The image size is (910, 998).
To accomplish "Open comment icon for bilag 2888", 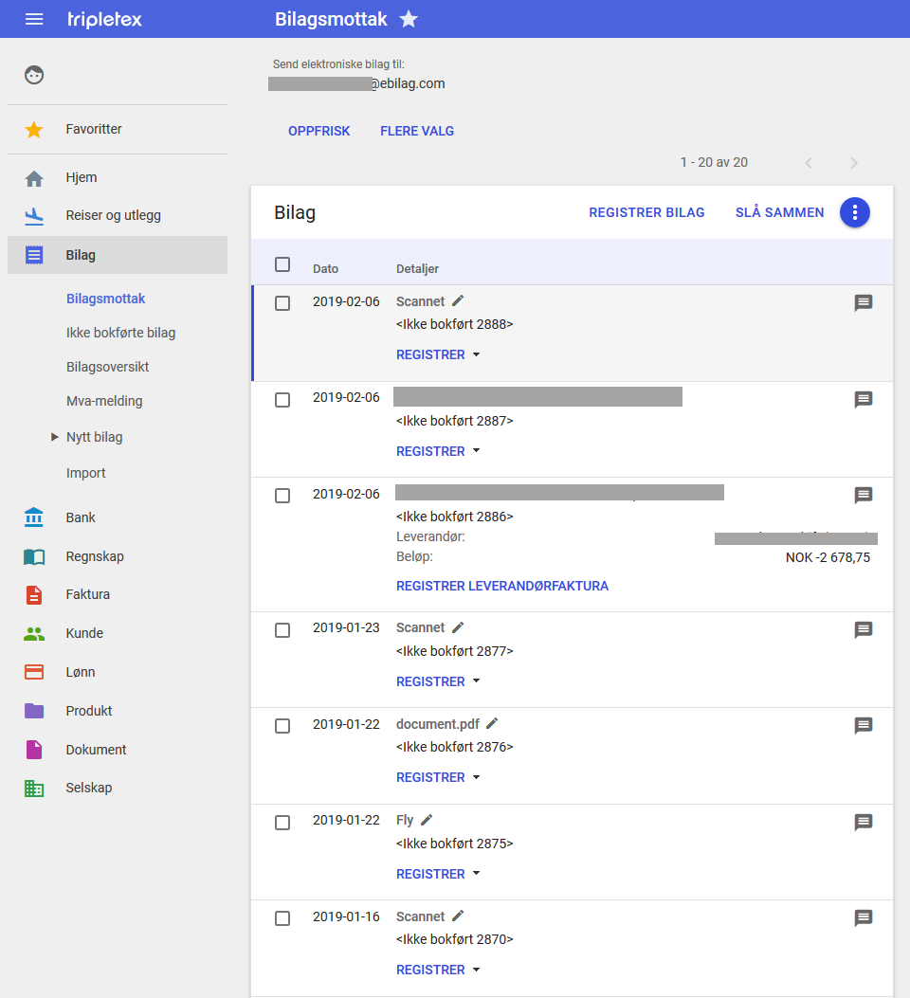I will coord(863,303).
